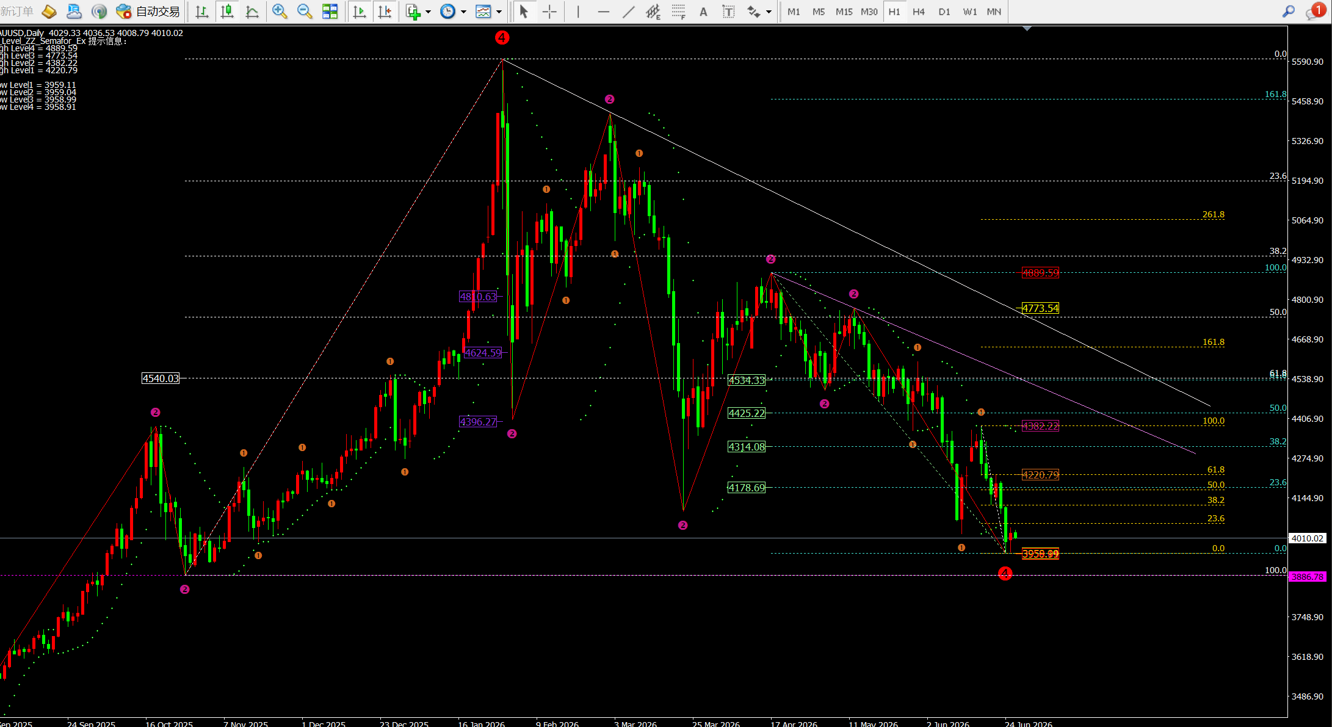The image size is (1332, 727).
Task: Switch to the D1 timeframe
Action: pyautogui.click(x=944, y=12)
